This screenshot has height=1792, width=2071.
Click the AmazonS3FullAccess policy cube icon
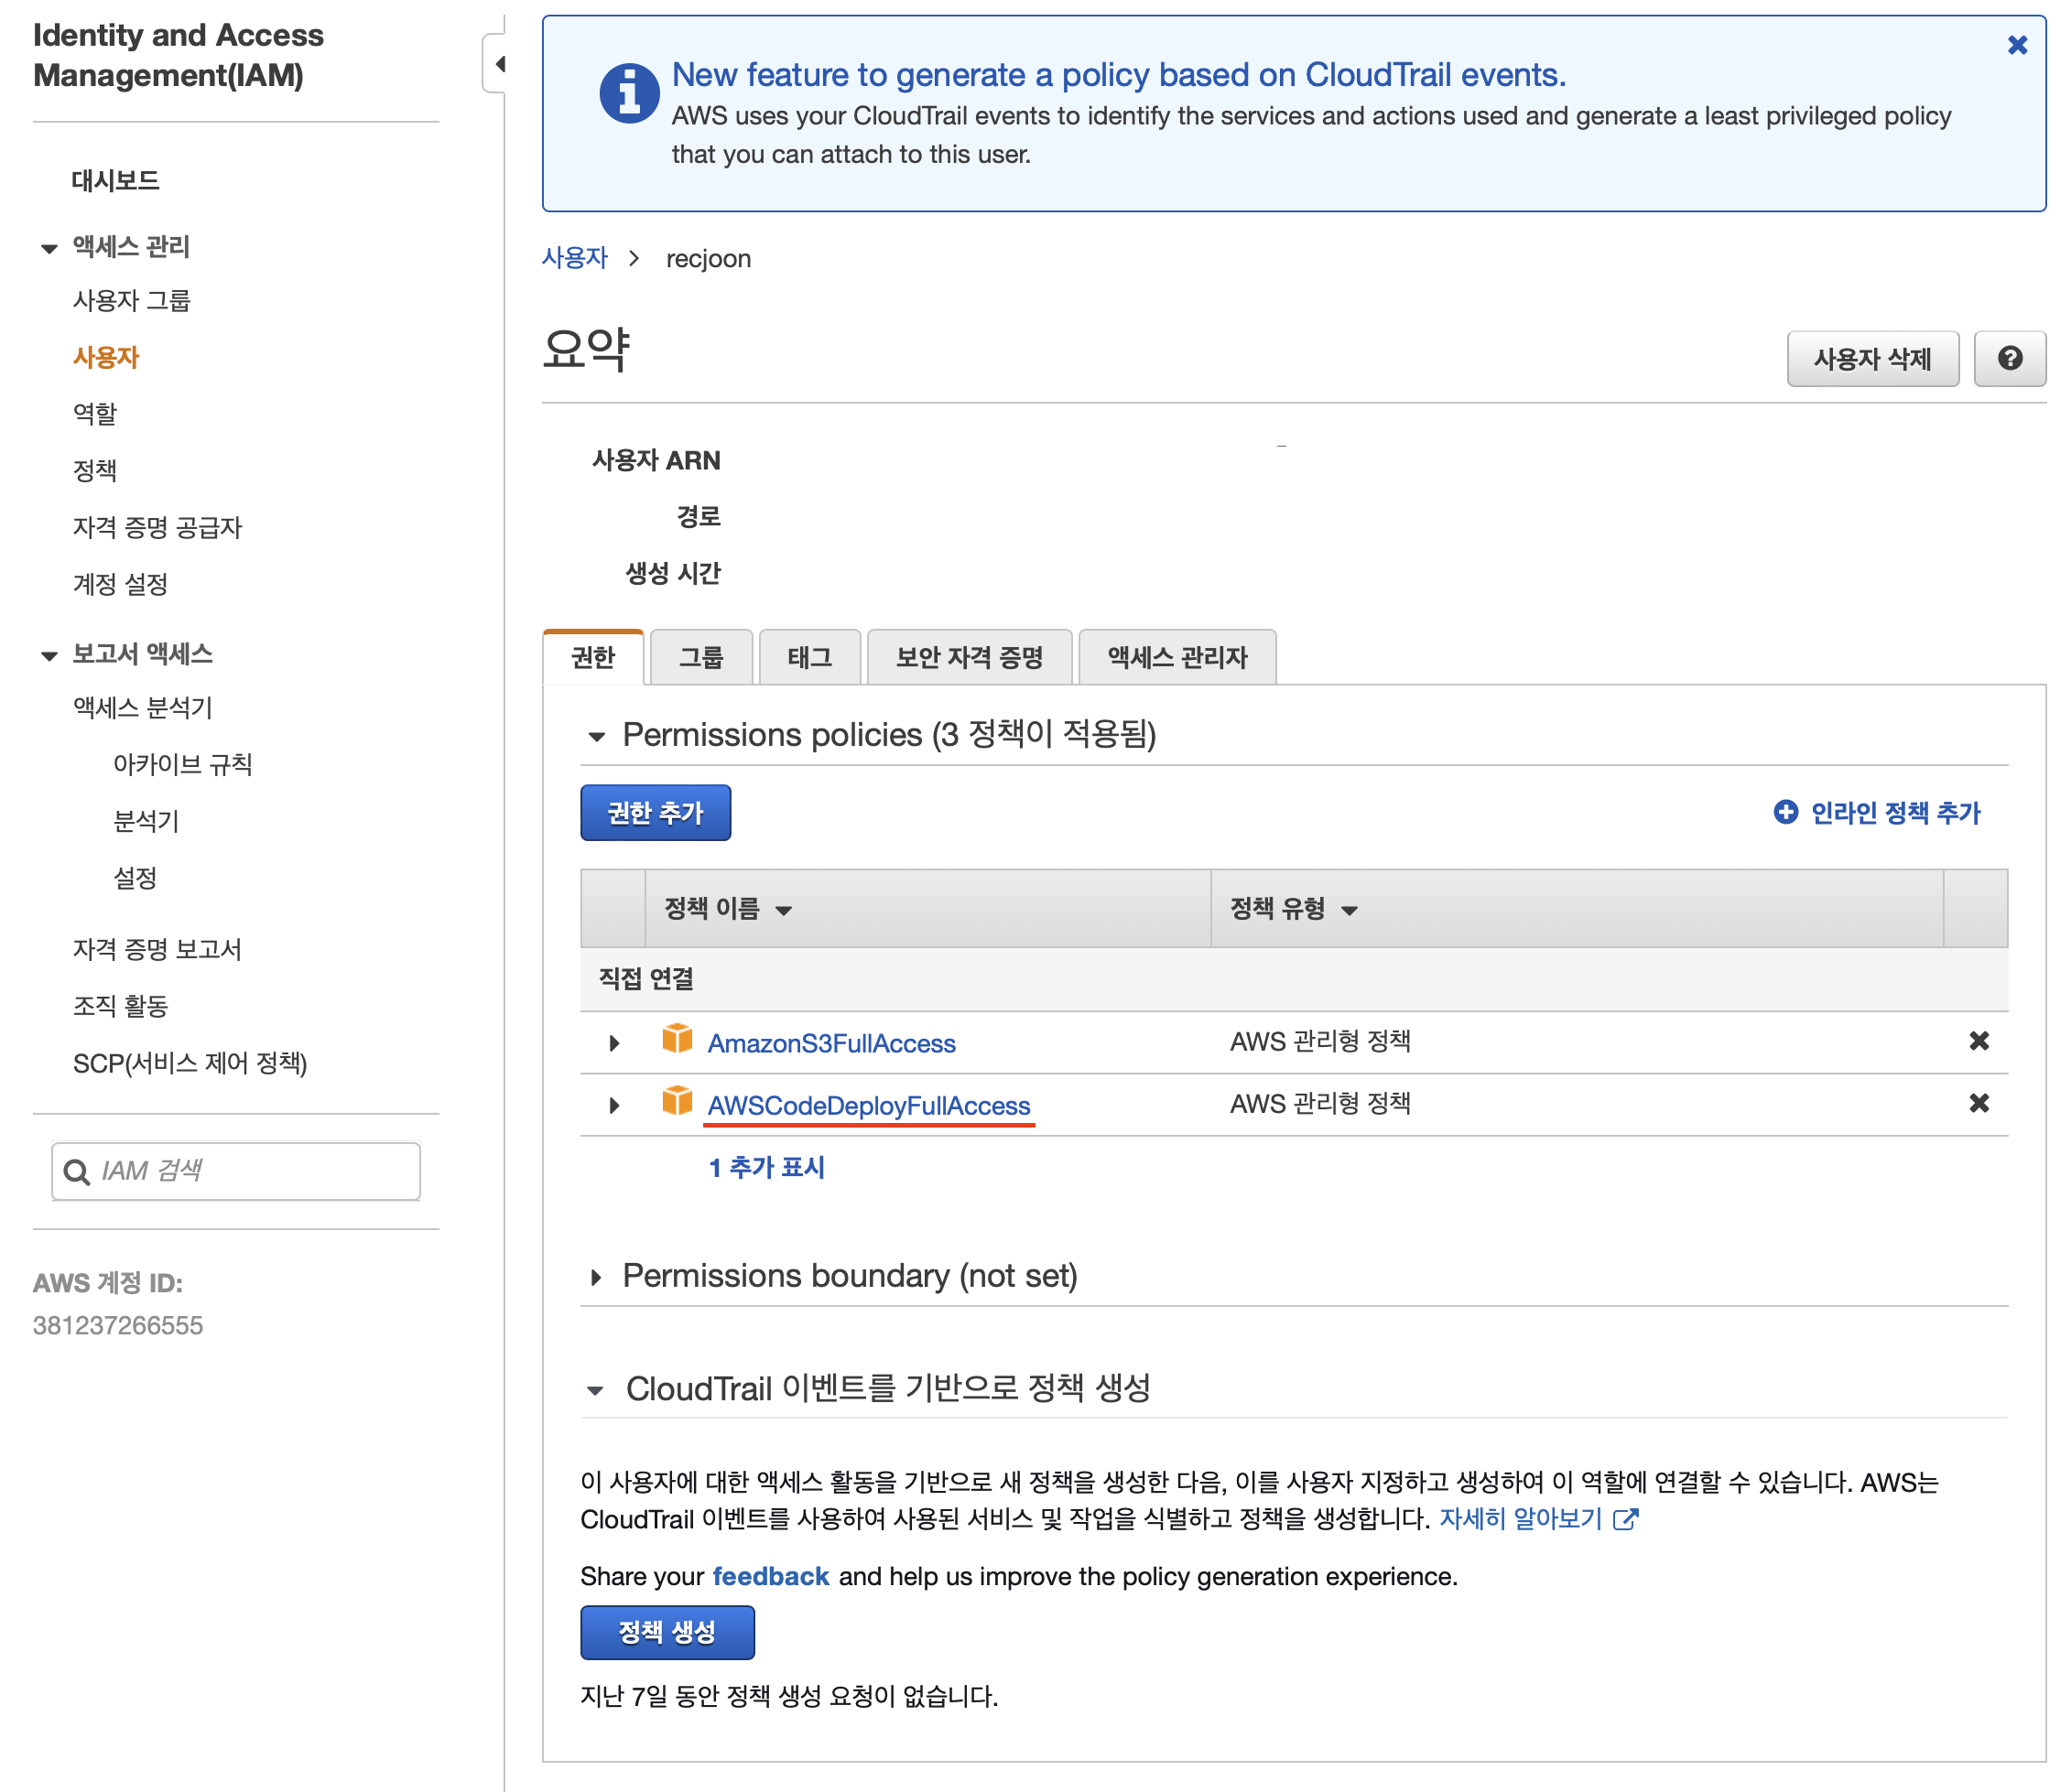678,1040
